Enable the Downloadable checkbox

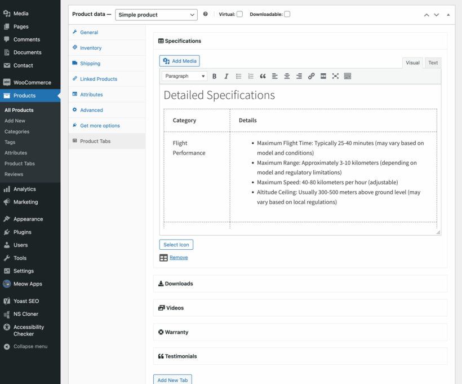click(x=287, y=14)
